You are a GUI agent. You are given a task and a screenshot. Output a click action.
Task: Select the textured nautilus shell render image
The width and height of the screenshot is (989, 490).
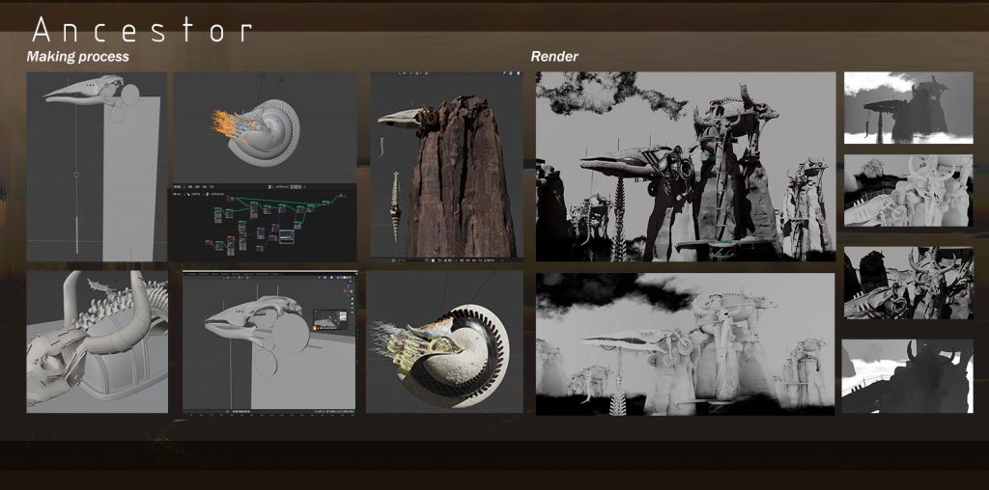(444, 342)
